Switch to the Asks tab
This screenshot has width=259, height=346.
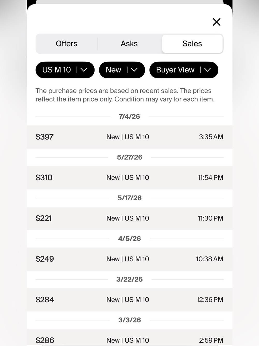[129, 44]
